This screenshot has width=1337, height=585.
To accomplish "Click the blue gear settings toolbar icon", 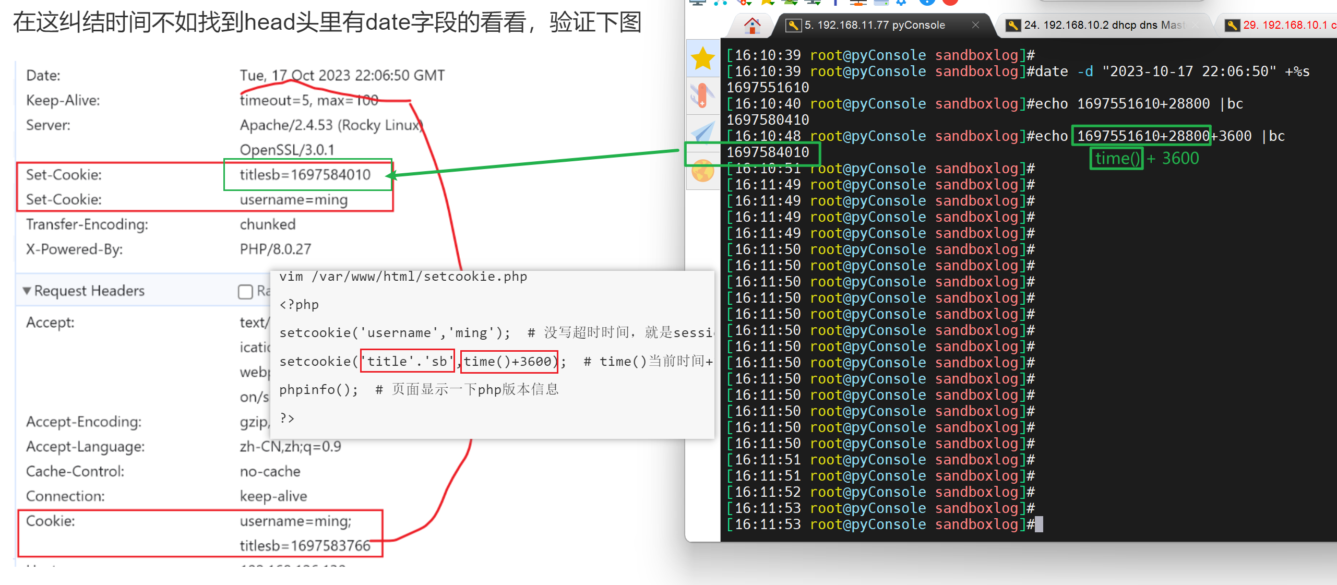I will 902,2.
